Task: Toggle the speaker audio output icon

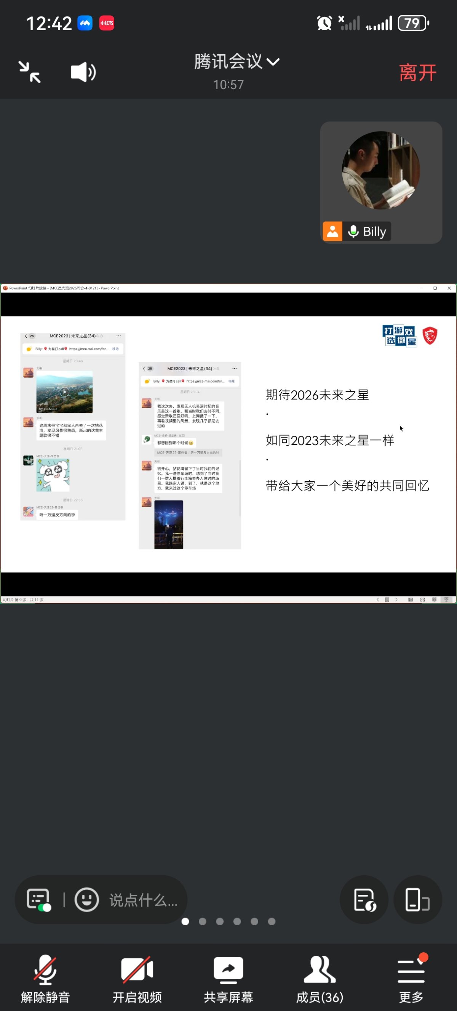Action: pyautogui.click(x=83, y=72)
